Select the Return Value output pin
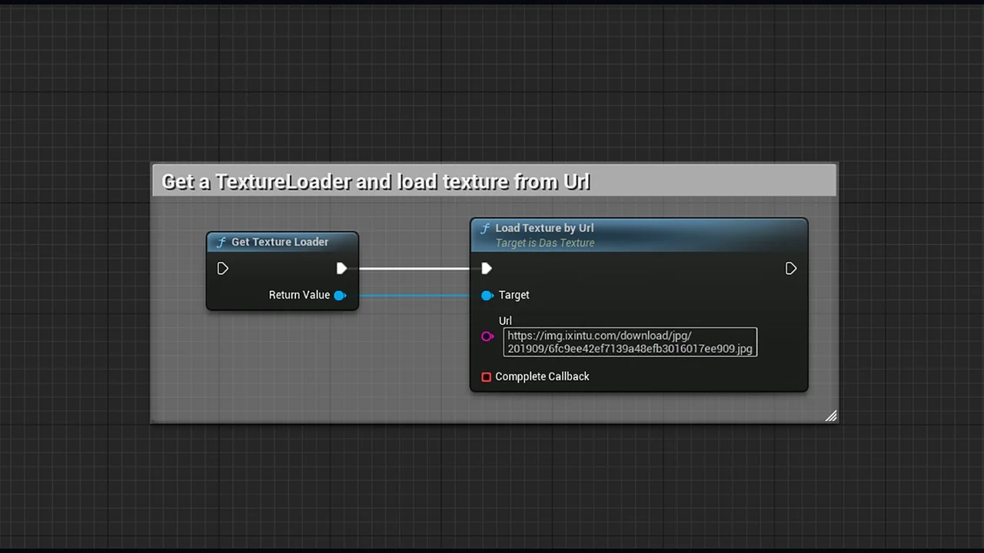The image size is (984, 553). click(341, 295)
